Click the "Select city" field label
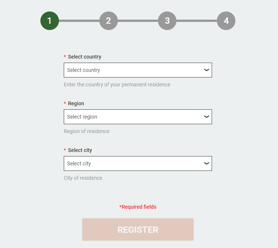This screenshot has height=248, width=278. click(x=80, y=150)
